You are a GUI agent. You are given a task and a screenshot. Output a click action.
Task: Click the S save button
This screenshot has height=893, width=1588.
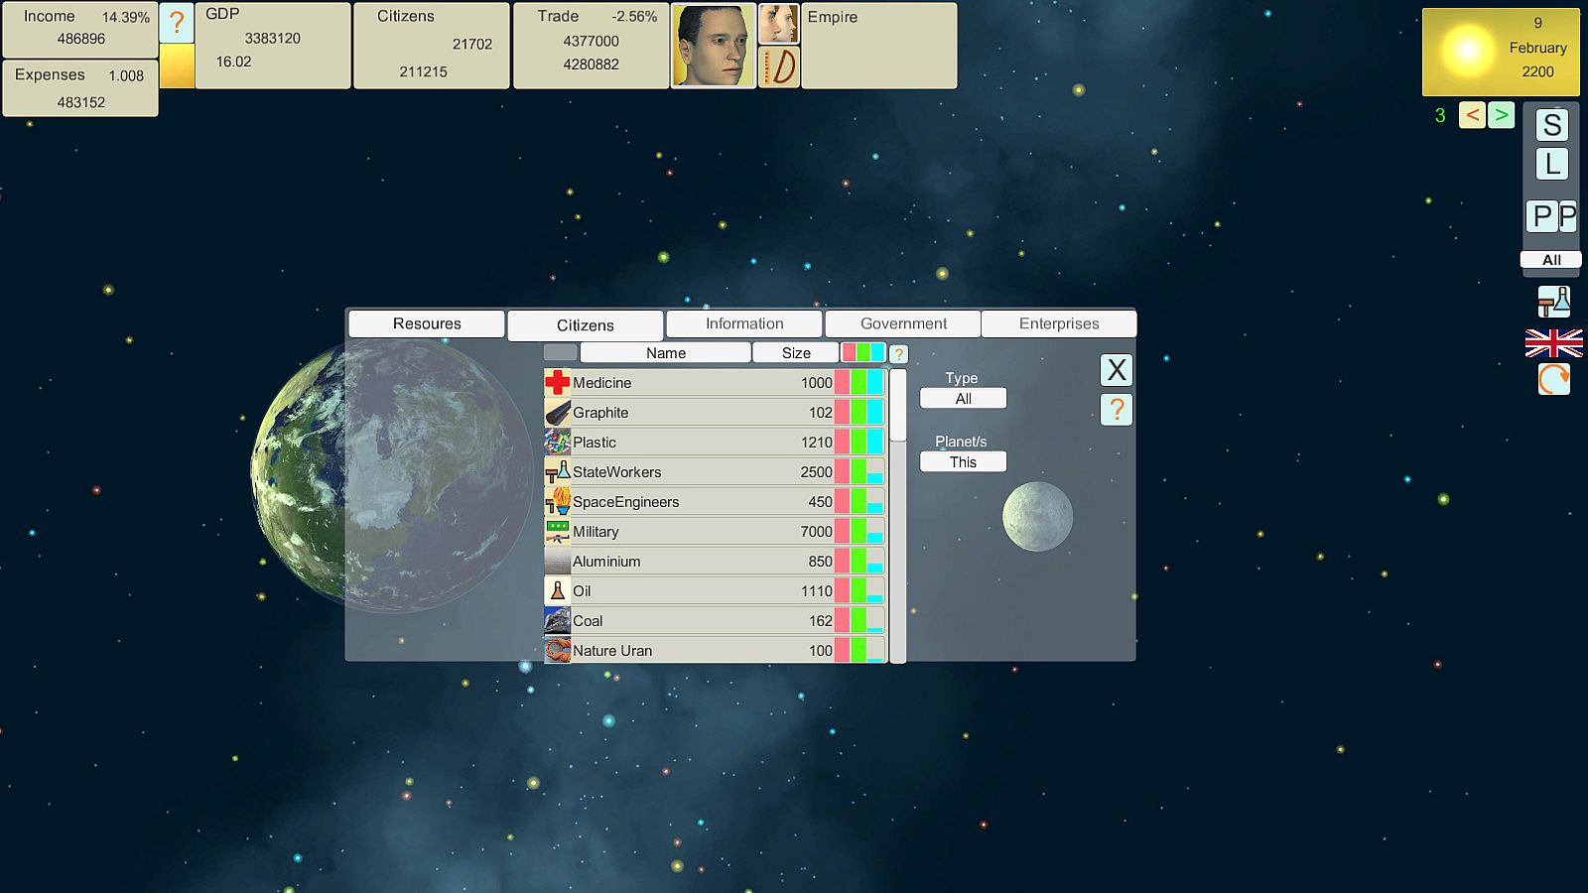click(1552, 125)
